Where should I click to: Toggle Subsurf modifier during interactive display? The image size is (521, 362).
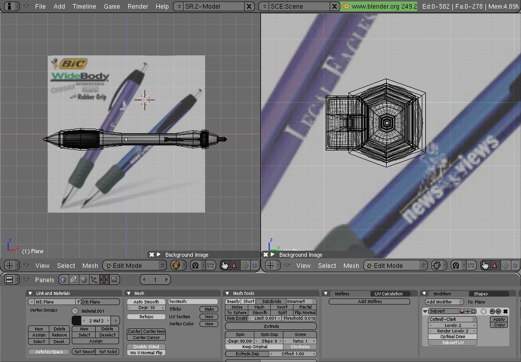pyautogui.click(x=468, y=311)
